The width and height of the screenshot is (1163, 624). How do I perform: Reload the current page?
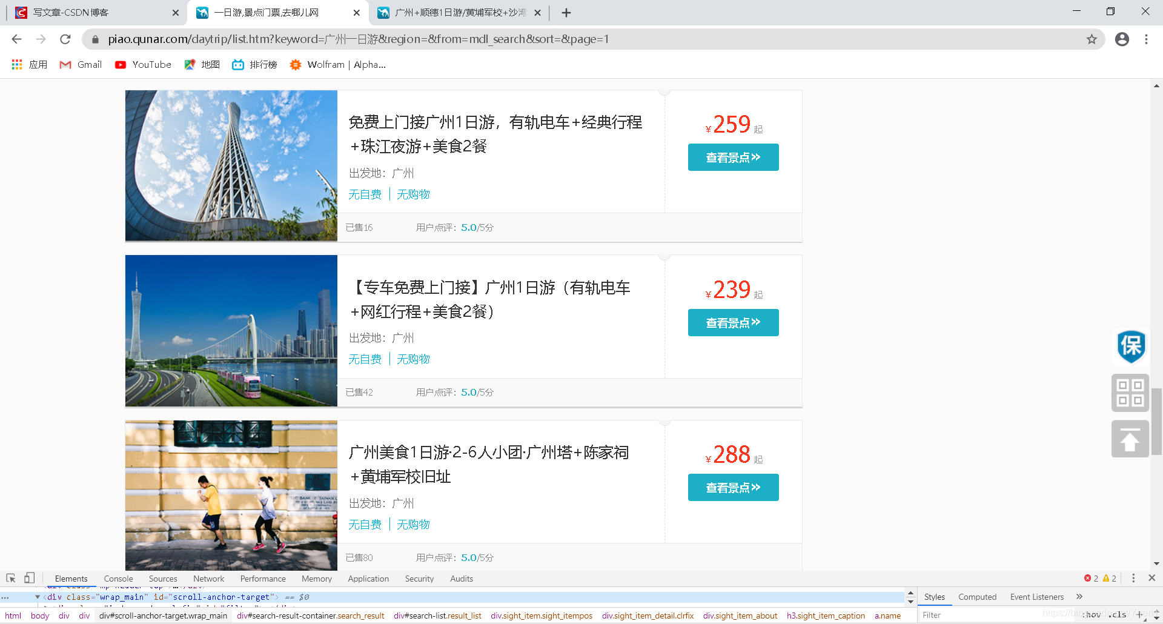pyautogui.click(x=65, y=39)
